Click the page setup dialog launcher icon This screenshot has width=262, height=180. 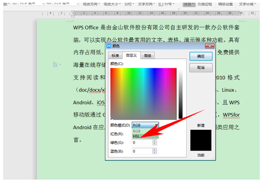[x=179, y=8]
